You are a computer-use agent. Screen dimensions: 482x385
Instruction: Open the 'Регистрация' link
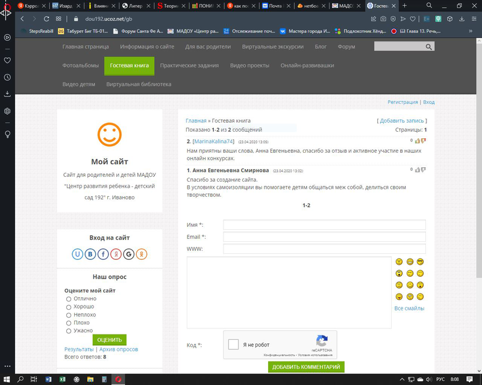click(402, 102)
